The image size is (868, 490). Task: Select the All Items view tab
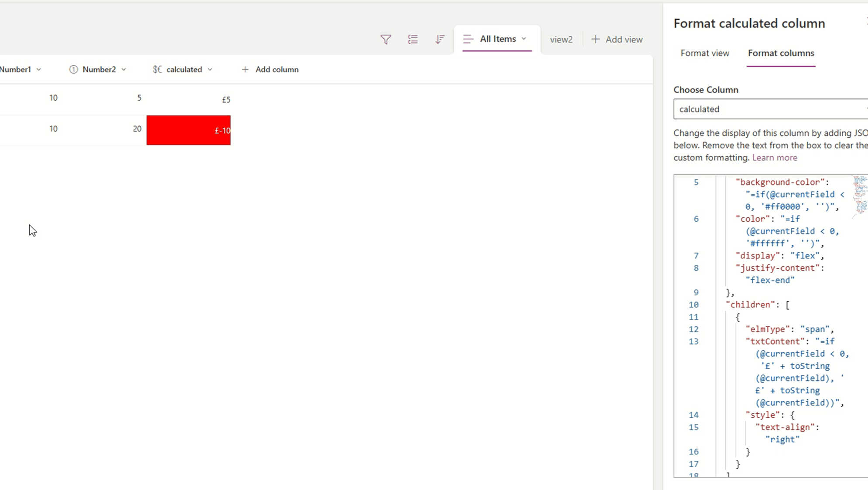pos(497,39)
